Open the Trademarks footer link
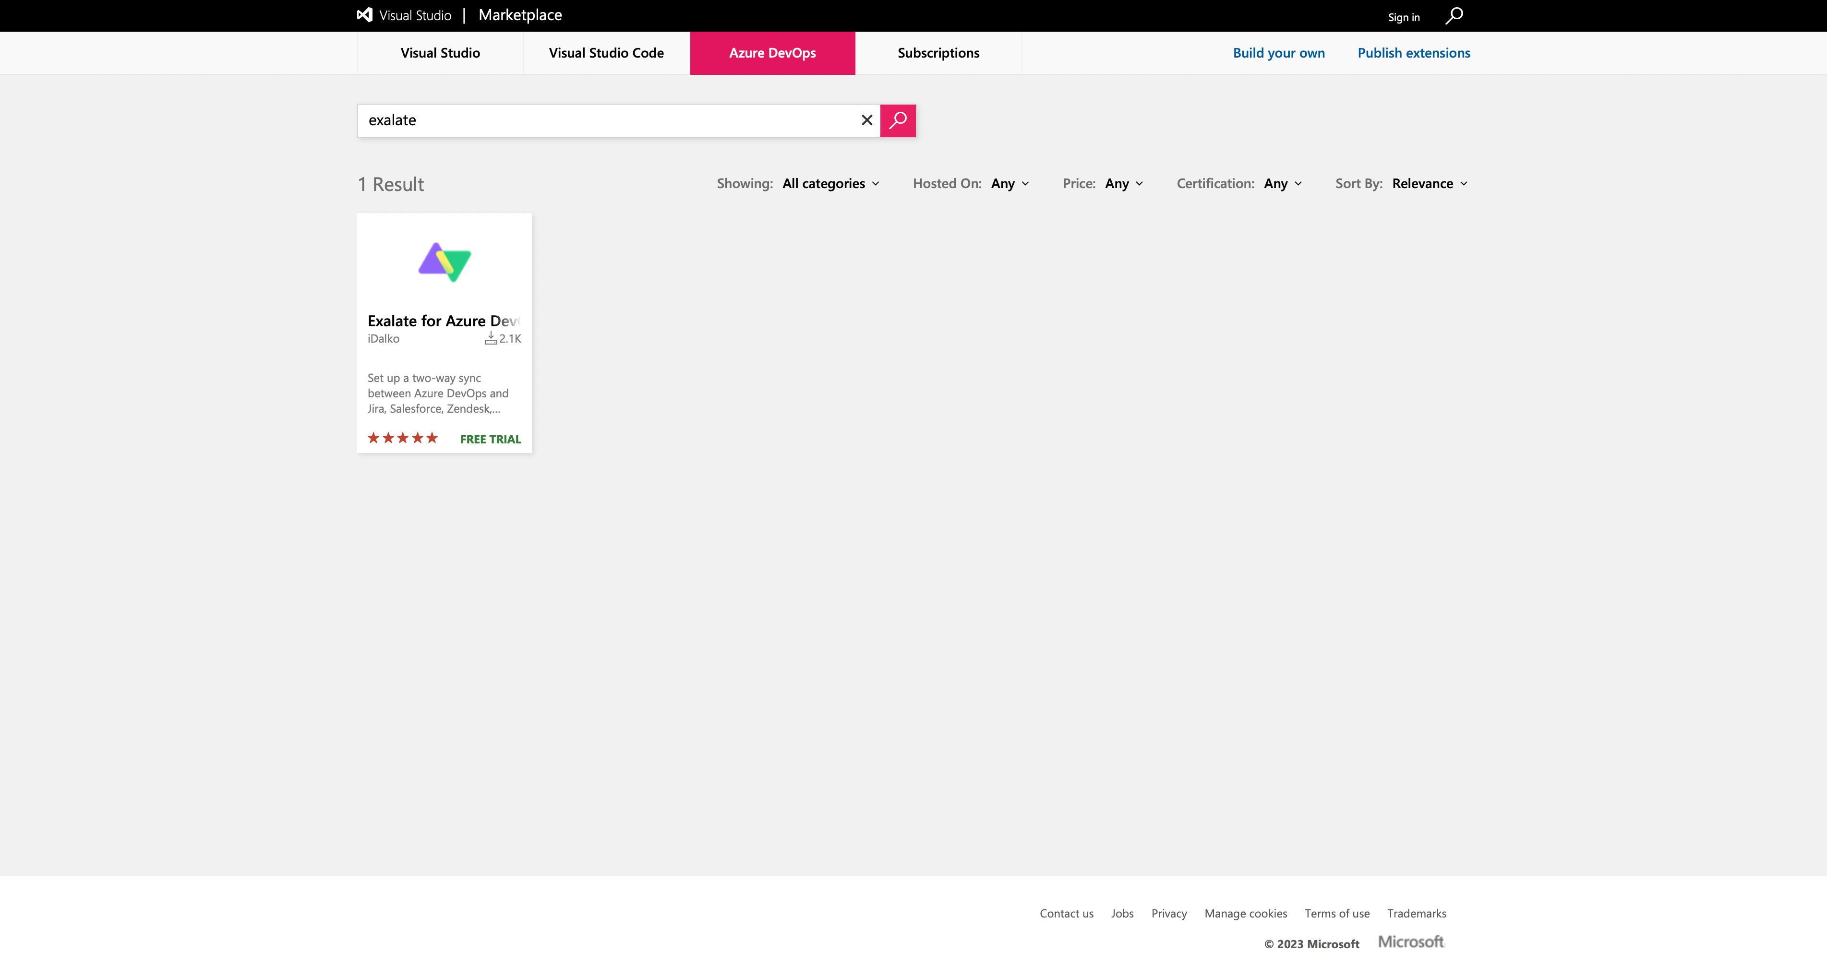 coord(1417,913)
